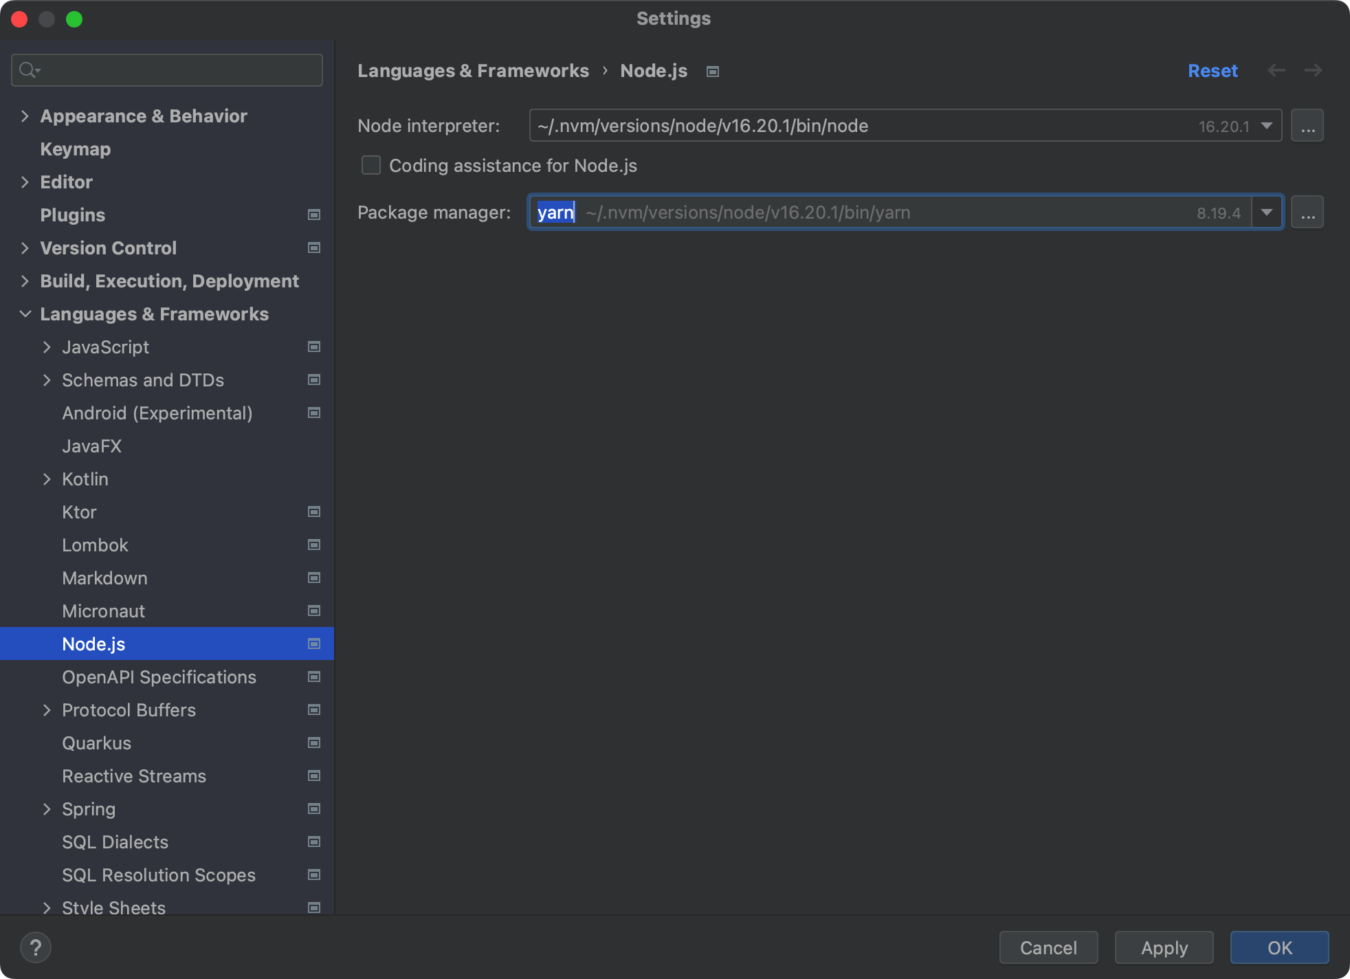Screen dimensions: 1350x979
Task: Click project-level icon next to Plugins
Action: (x=314, y=214)
